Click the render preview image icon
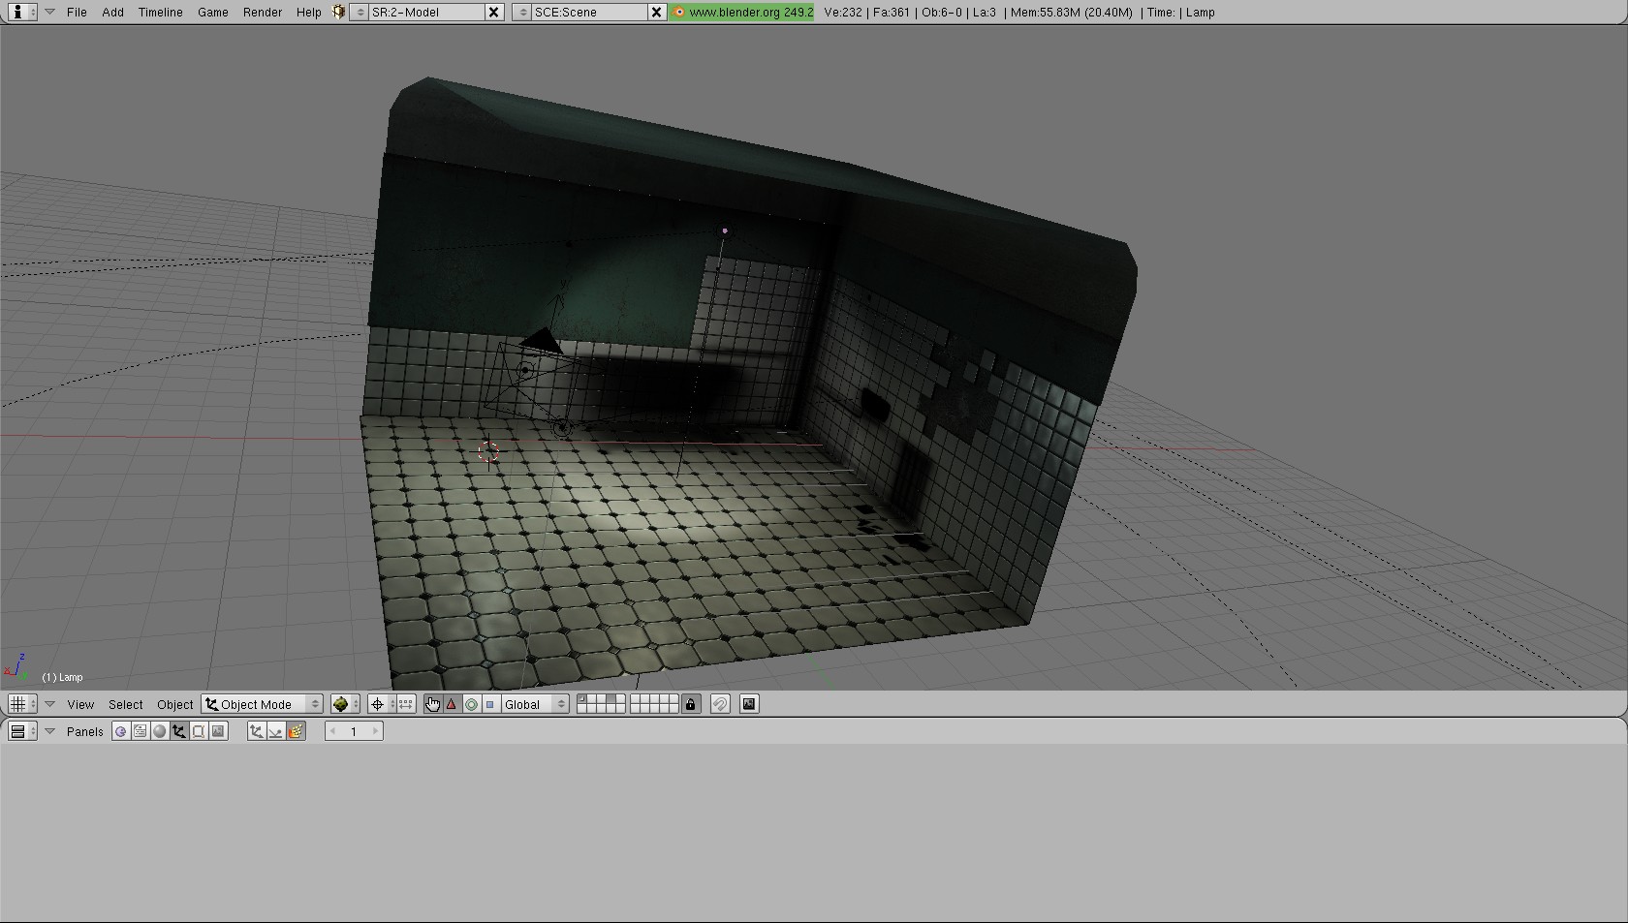The width and height of the screenshot is (1628, 923). (x=749, y=704)
